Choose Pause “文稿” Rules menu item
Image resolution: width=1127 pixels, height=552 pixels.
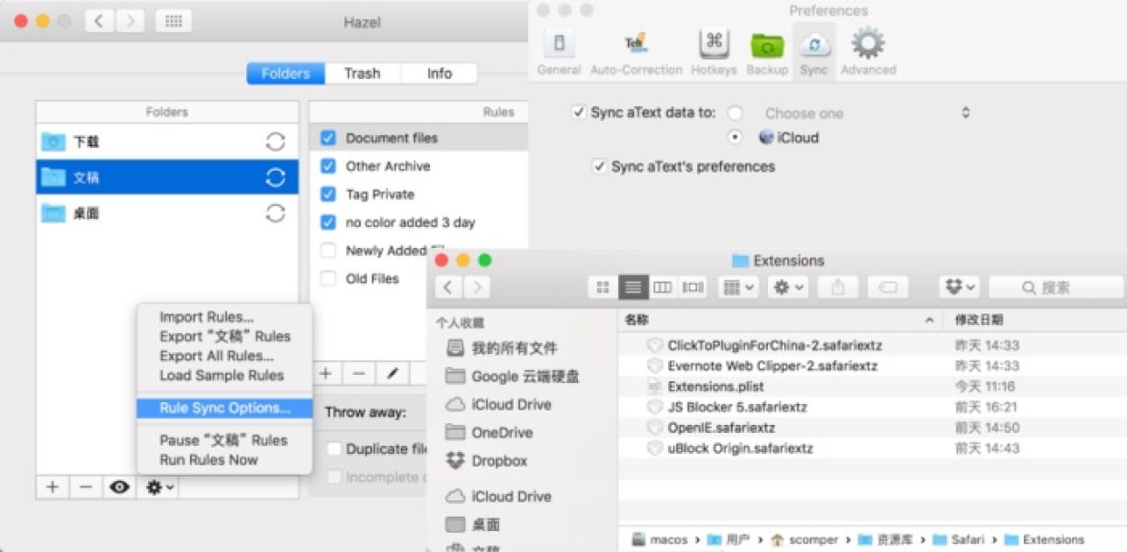coord(224,440)
